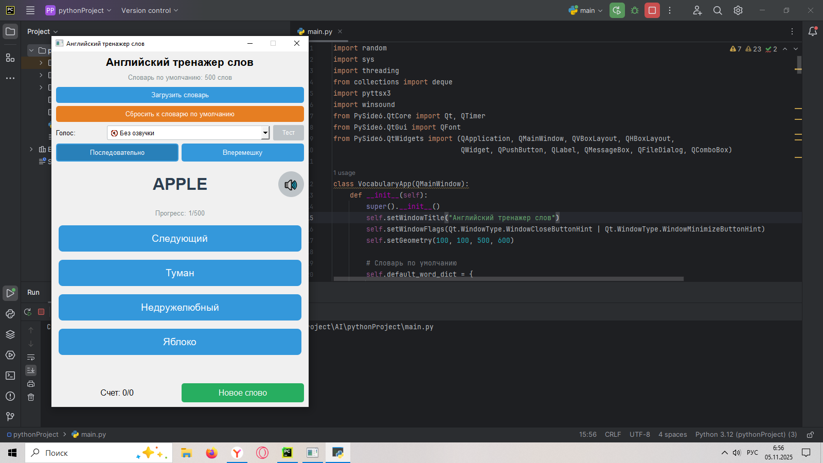
Task: Switch to the main.py editor tab
Action: coord(319,31)
